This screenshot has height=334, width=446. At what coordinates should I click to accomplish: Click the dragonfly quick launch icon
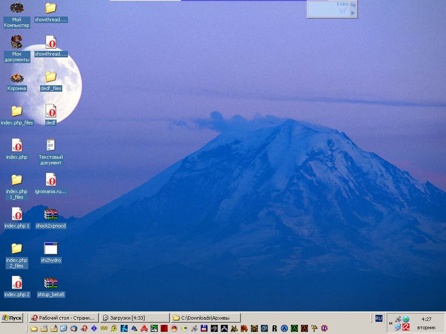pyautogui.click(x=194, y=329)
